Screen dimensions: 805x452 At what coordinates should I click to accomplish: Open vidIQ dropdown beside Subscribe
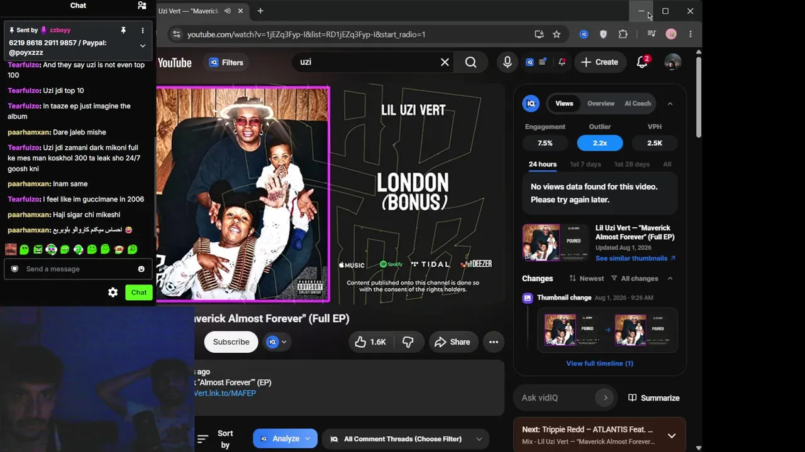(x=276, y=342)
